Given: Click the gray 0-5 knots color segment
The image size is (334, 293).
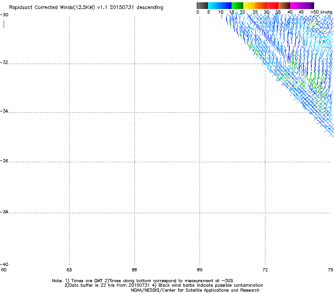Looking at the screenshot, I should pyautogui.click(x=202, y=5).
